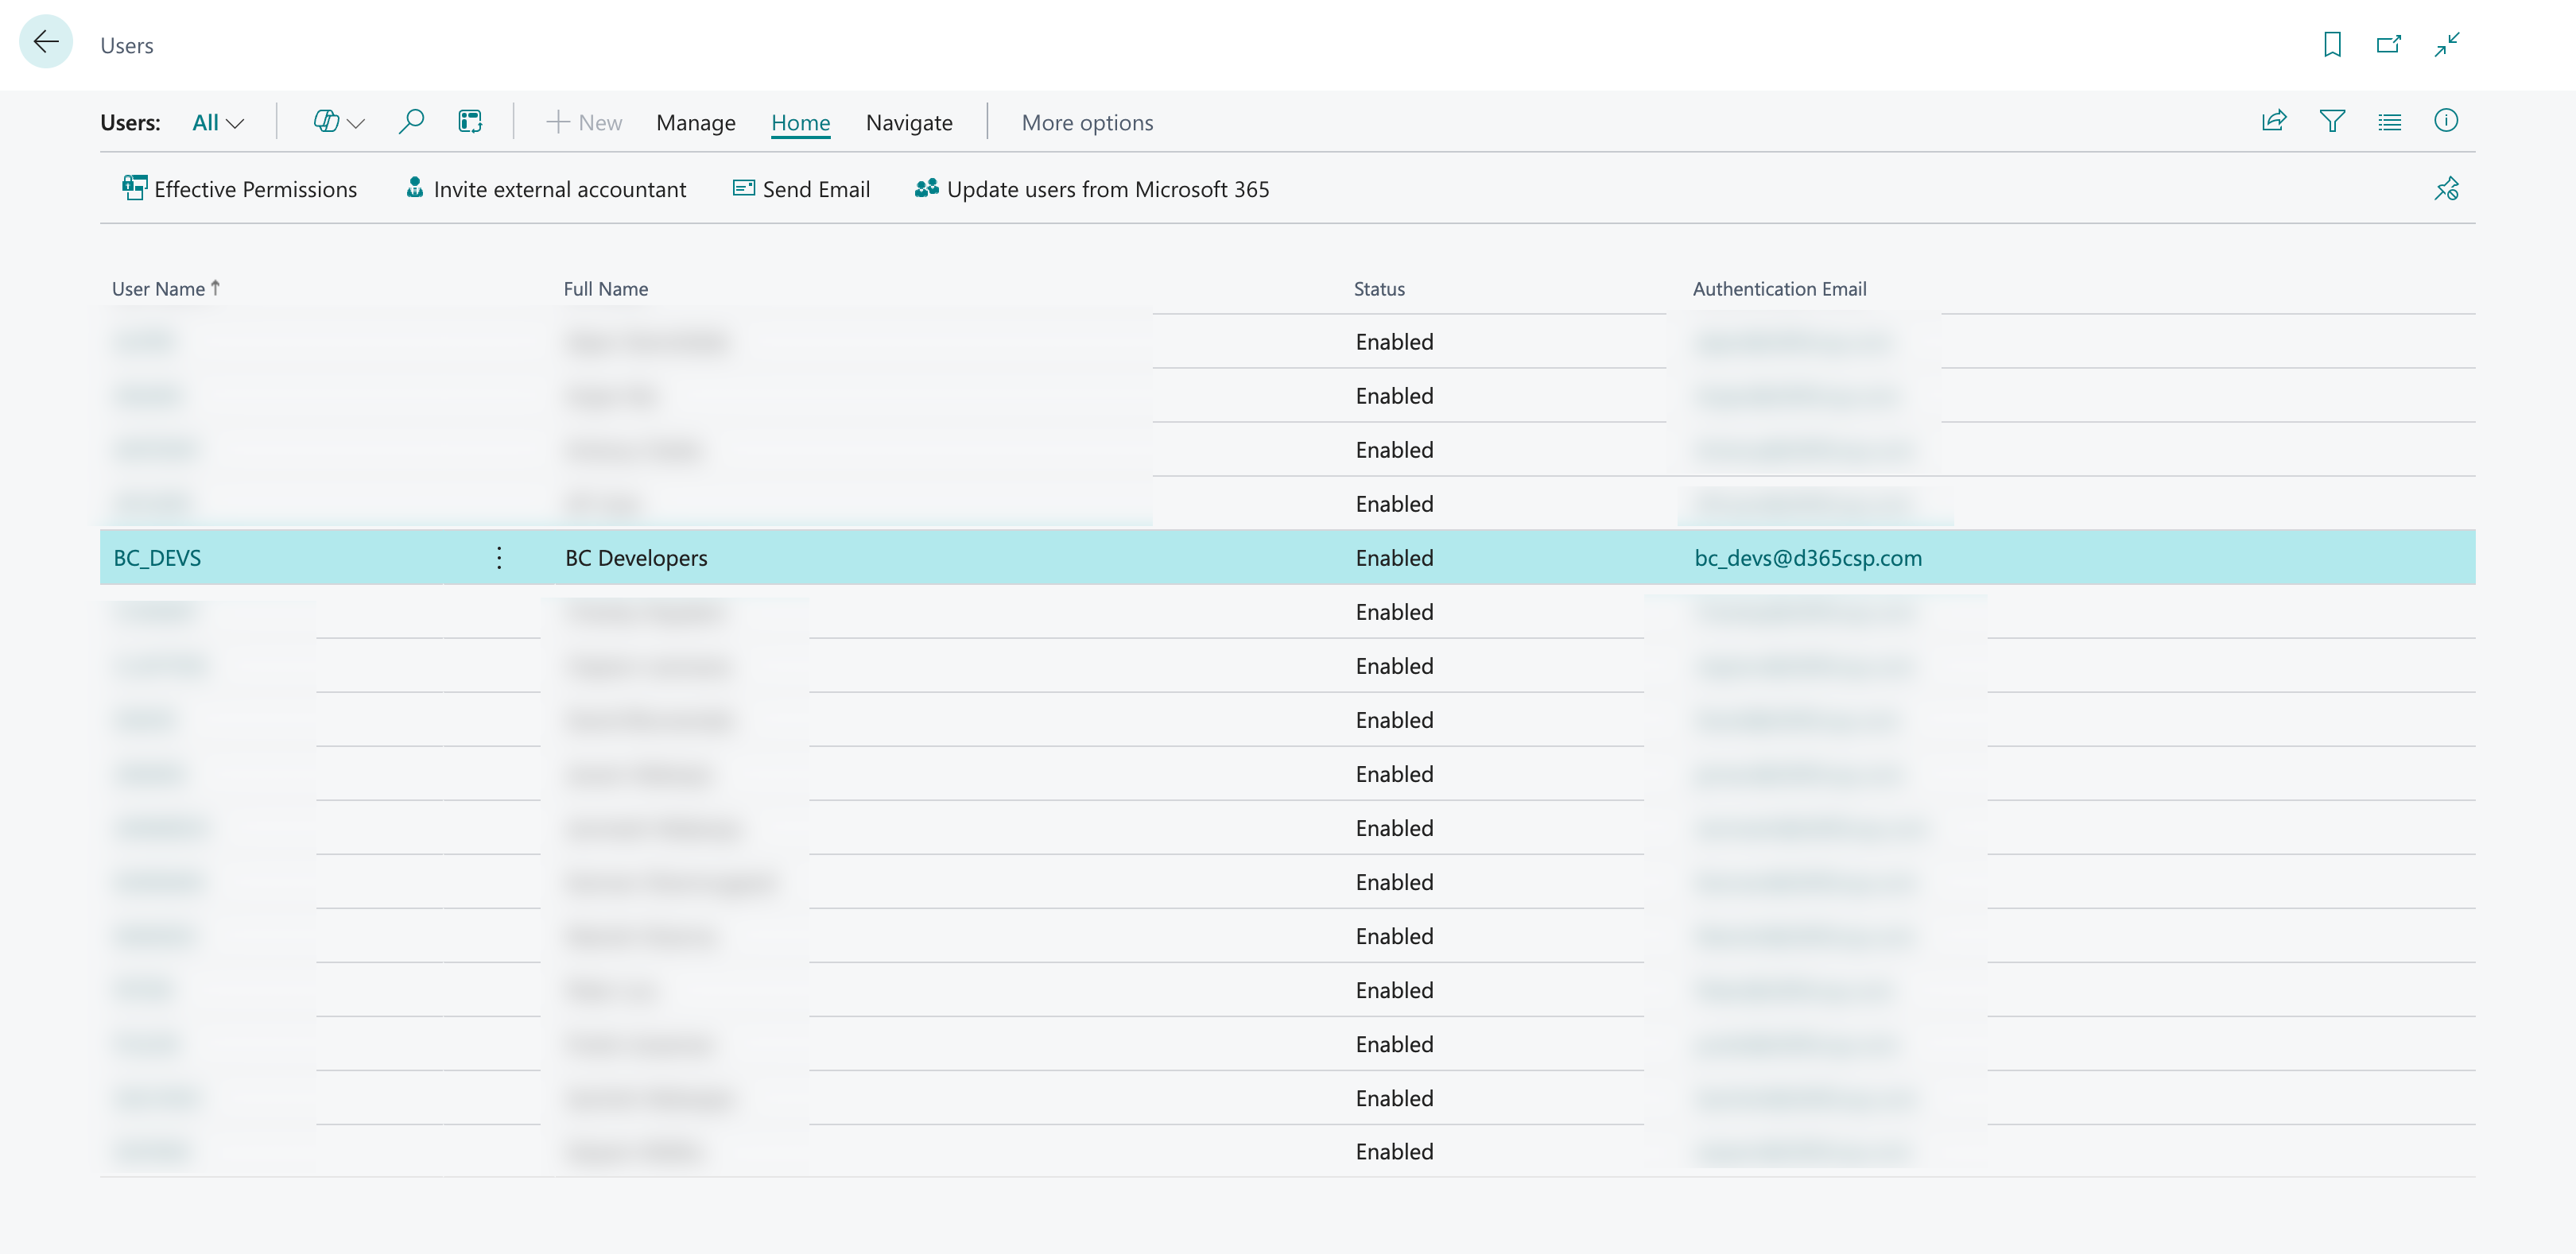Open the list layout options icon
Image resolution: width=2576 pixels, height=1254 pixels.
coord(2389,121)
